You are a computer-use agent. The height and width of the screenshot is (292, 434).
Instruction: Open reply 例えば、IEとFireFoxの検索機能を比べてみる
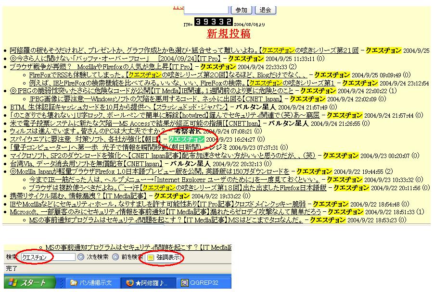(x=181, y=83)
